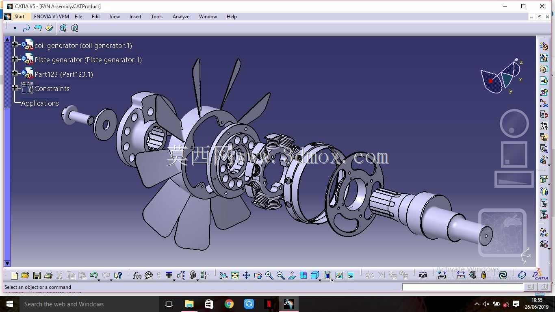Expand the Plate generator tree node
555x312 pixels.
15,59
